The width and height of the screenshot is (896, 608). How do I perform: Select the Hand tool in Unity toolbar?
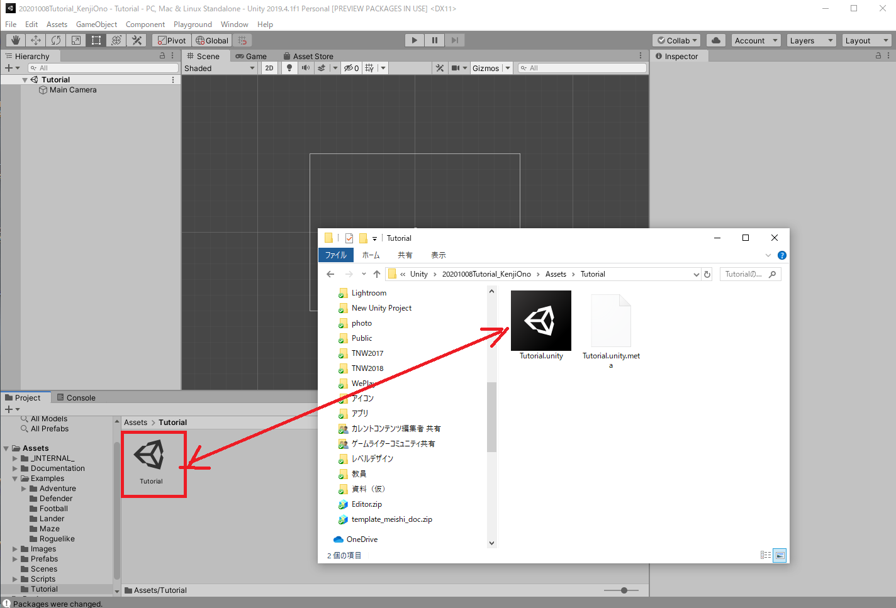[x=15, y=40]
